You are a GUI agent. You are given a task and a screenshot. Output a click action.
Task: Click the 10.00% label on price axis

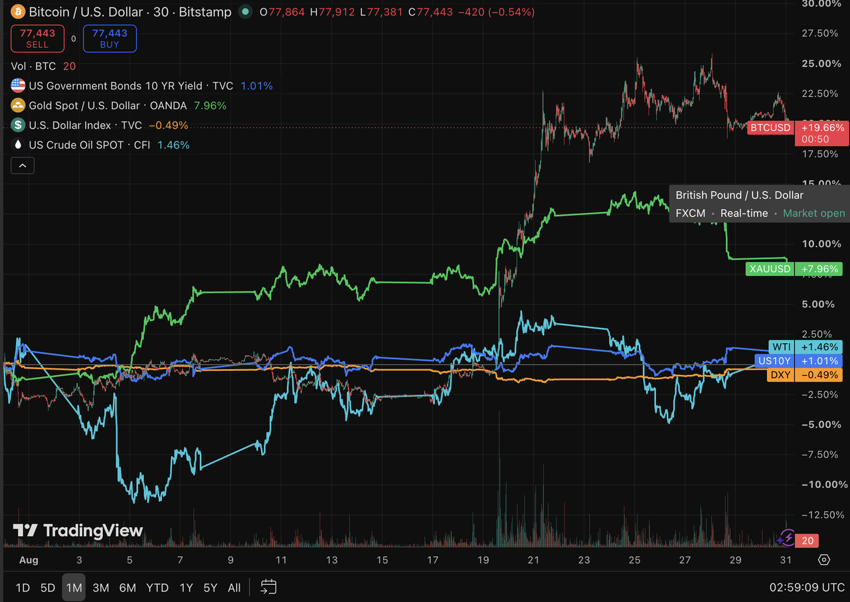click(821, 244)
